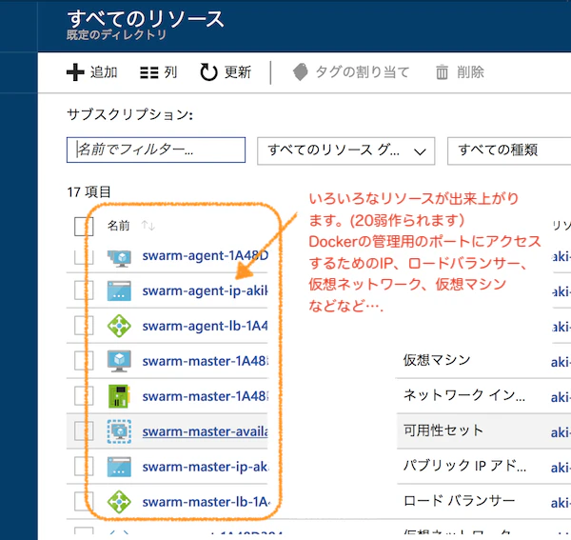Click the 追加 toolbar label
This screenshot has width=571, height=540.
pyautogui.click(x=104, y=72)
